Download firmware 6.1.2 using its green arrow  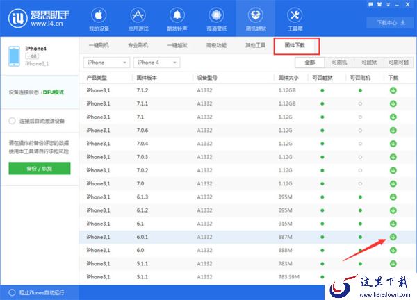(x=393, y=210)
